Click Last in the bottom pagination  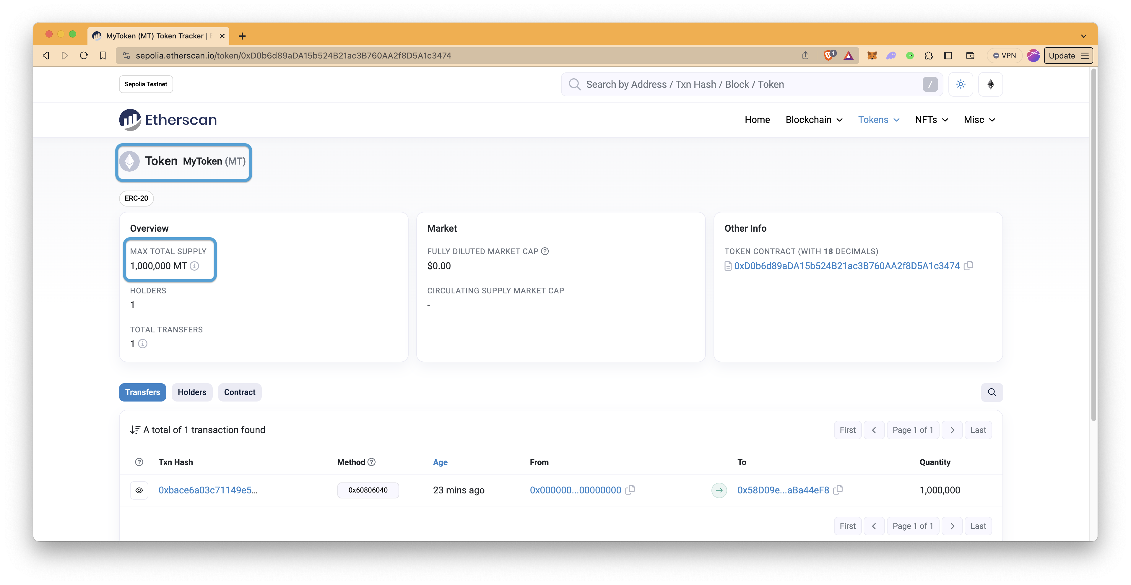coord(978,526)
